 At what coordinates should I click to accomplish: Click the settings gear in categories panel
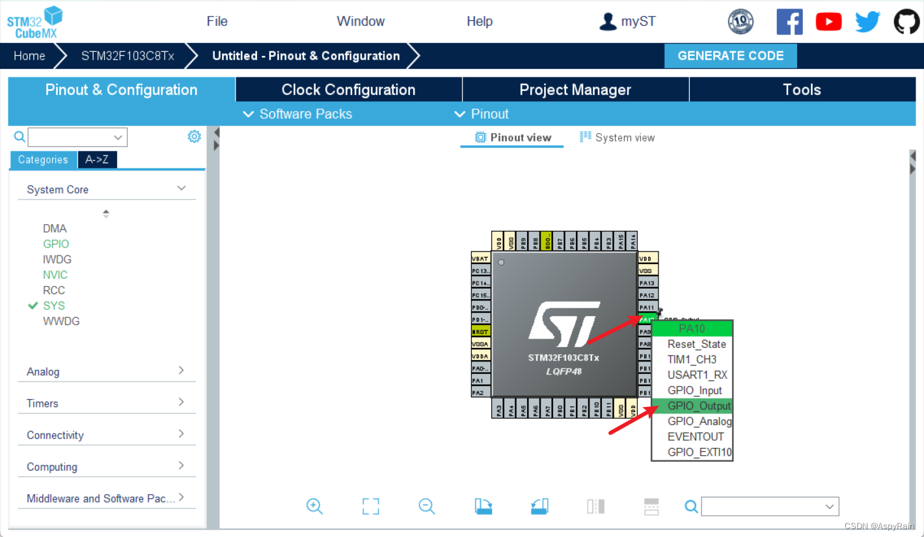point(194,137)
